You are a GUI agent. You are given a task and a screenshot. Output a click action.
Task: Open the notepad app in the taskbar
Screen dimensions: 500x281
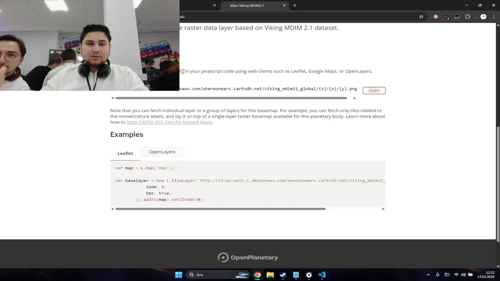[296, 275]
